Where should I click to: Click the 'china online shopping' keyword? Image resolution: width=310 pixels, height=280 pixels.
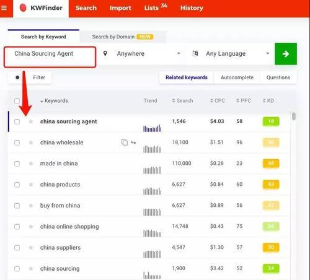(x=69, y=227)
